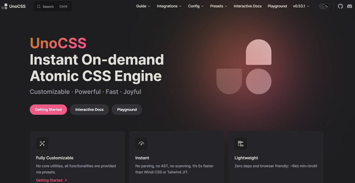355x183 pixels.
Task: Click the pink Getting Started button
Action: click(48, 109)
